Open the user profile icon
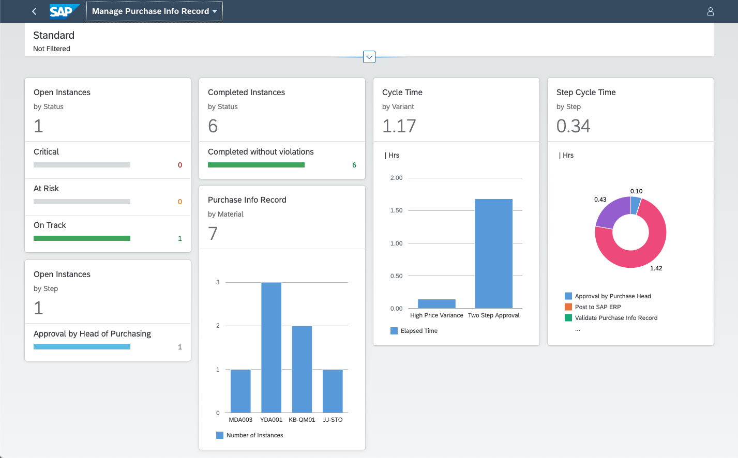The width and height of the screenshot is (738, 458). tap(711, 11)
